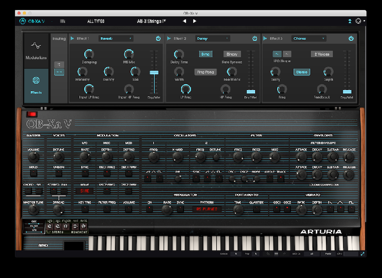Go to the previous preset arrow

(185, 21)
